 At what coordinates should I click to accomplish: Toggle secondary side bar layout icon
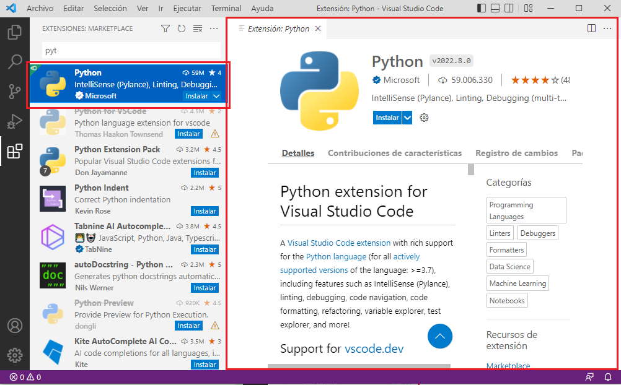pyautogui.click(x=509, y=8)
